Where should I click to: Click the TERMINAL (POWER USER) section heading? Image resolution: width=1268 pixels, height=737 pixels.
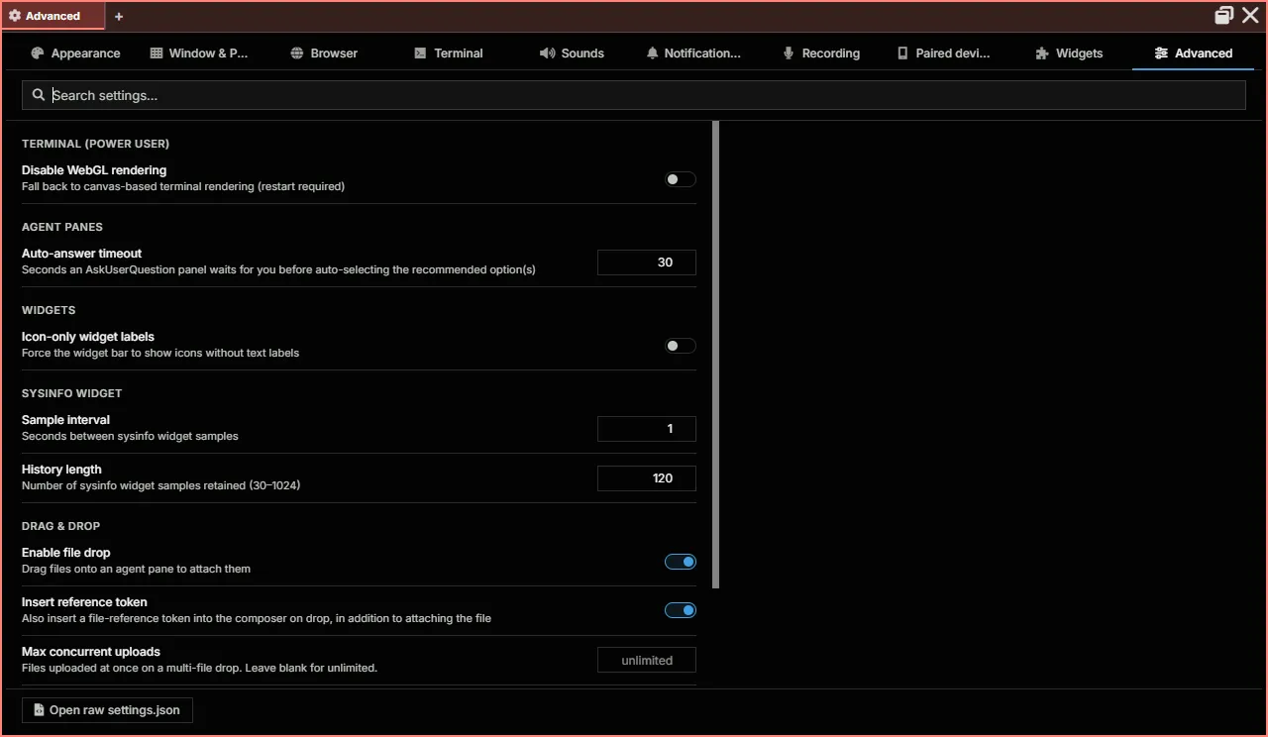96,144
